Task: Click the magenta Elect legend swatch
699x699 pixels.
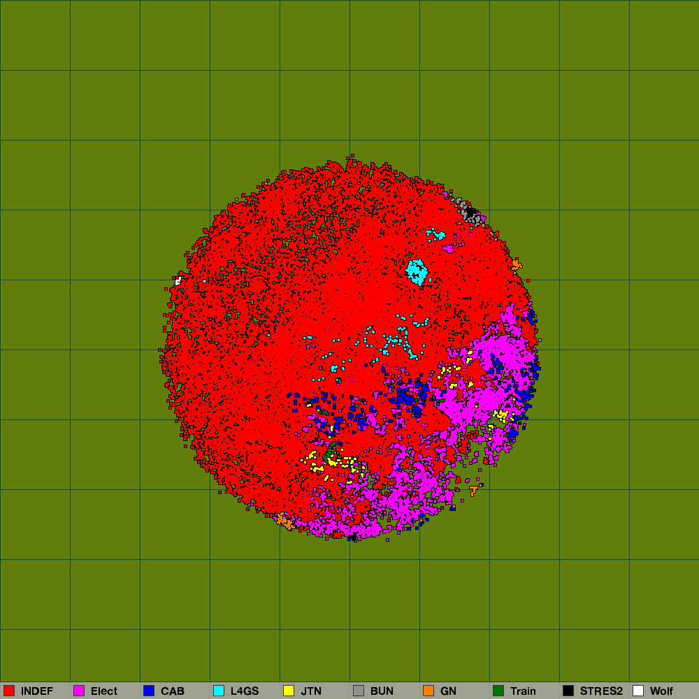Action: pyautogui.click(x=79, y=691)
